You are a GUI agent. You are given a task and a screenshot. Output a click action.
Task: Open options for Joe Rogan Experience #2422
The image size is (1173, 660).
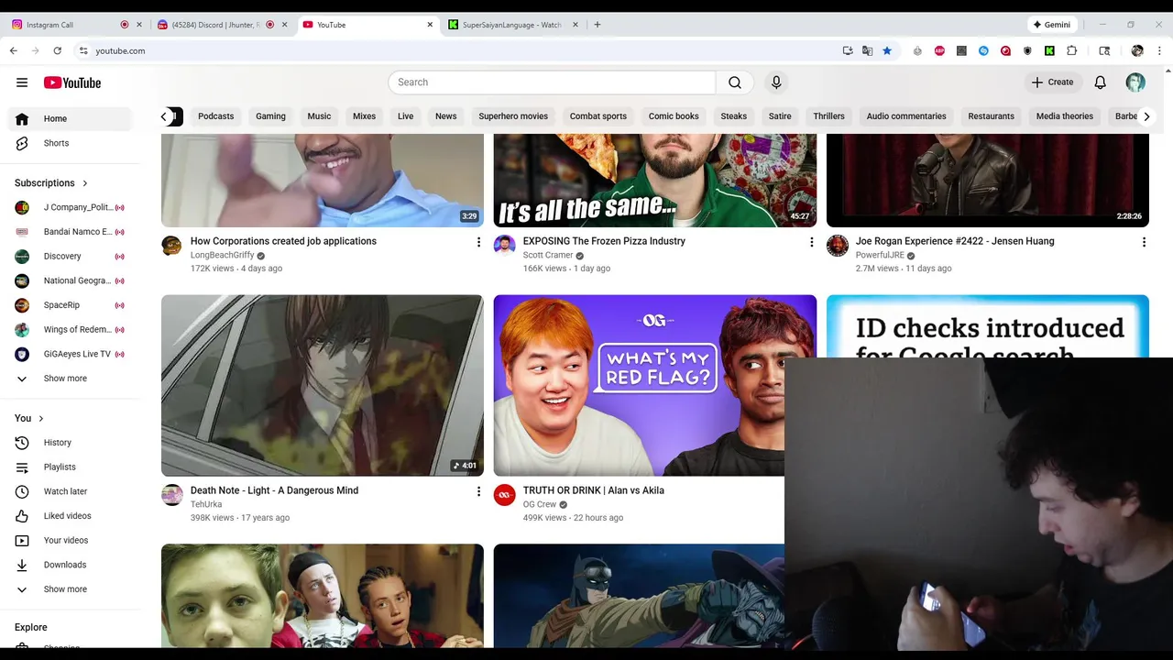[x=1144, y=242]
